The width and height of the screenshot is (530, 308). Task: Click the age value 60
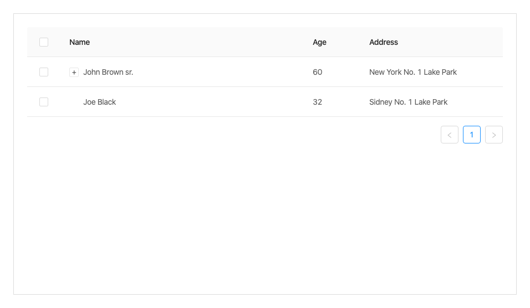(317, 72)
